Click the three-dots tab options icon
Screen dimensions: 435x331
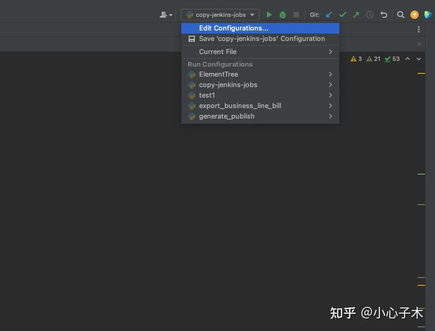(419, 29)
